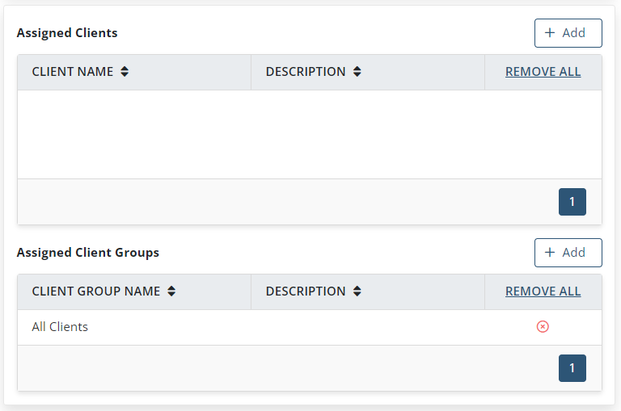Click the CLIENT GROUP NAME header label

(x=96, y=291)
